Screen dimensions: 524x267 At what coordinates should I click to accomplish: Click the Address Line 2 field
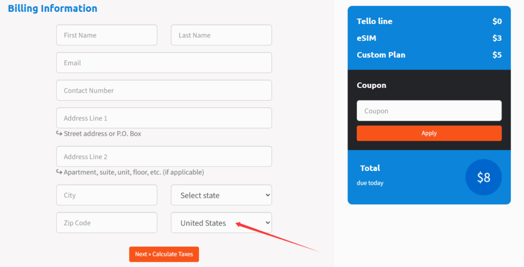164,157
